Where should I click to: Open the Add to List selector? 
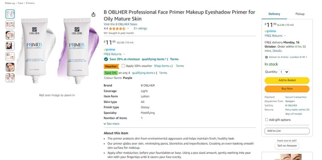click(x=287, y=131)
